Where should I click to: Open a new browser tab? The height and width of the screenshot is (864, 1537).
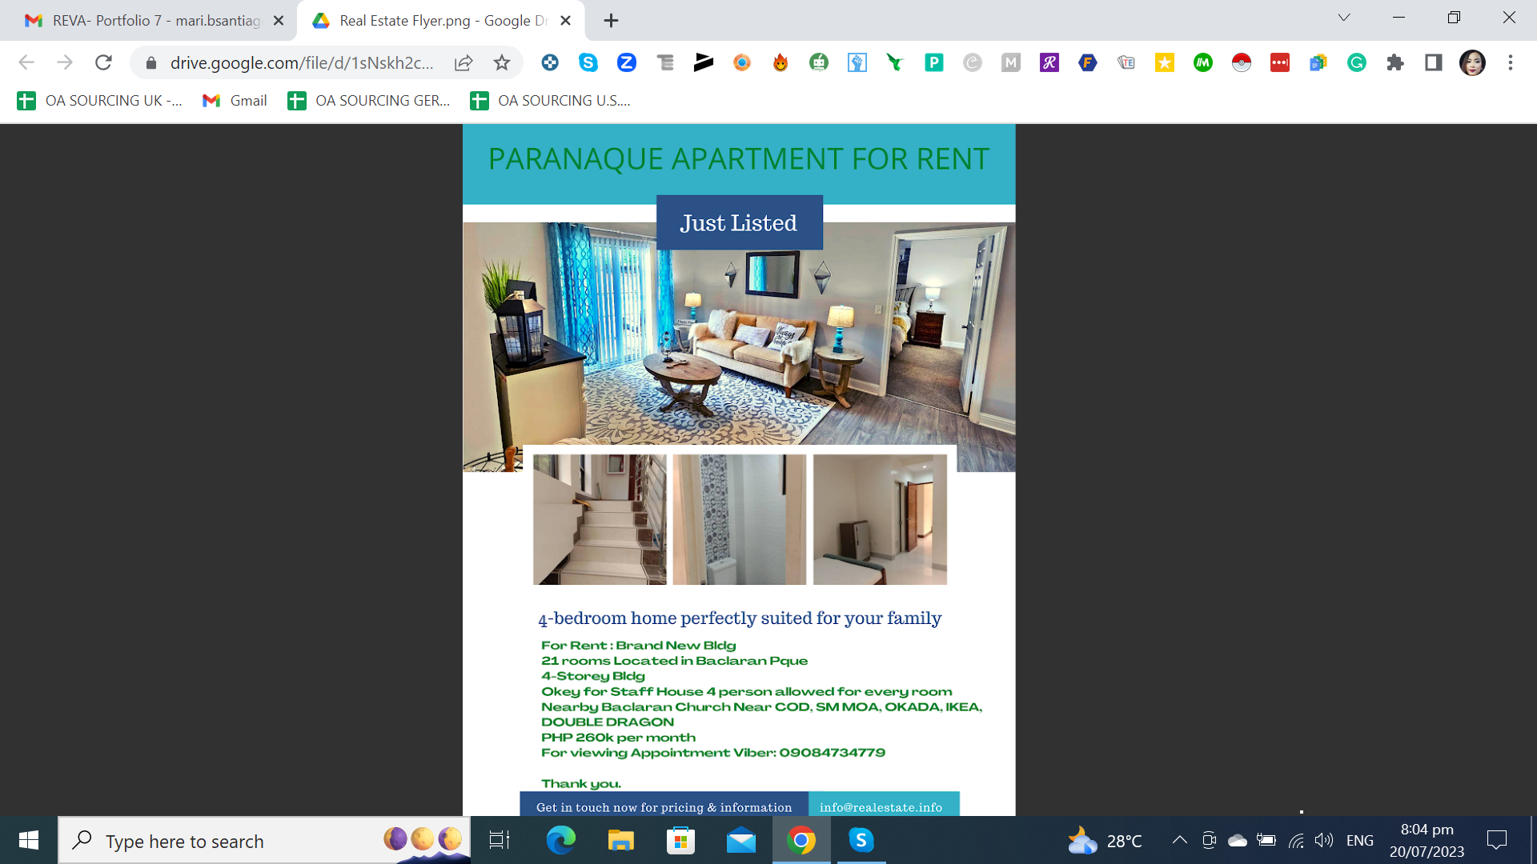tap(611, 21)
